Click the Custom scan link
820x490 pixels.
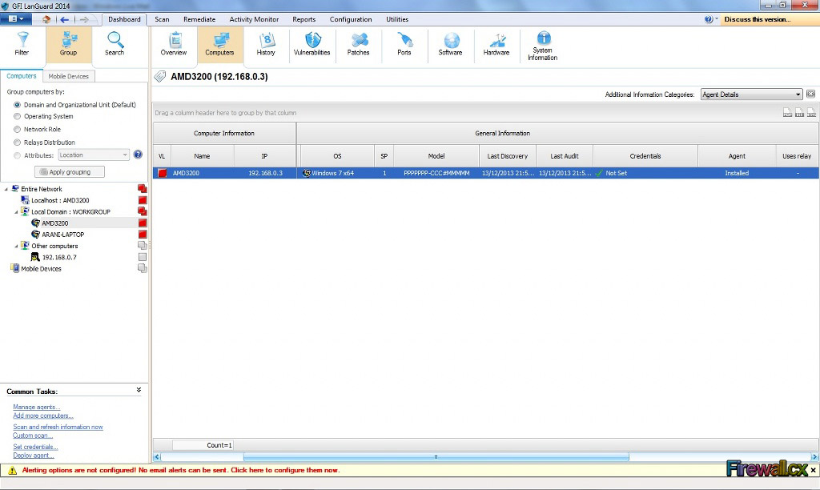[32, 436]
